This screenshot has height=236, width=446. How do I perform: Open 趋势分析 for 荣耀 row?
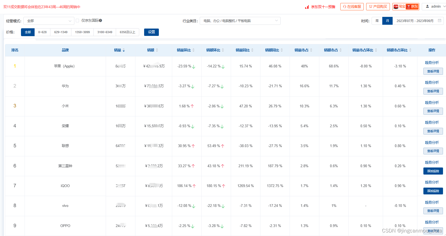click(432, 122)
